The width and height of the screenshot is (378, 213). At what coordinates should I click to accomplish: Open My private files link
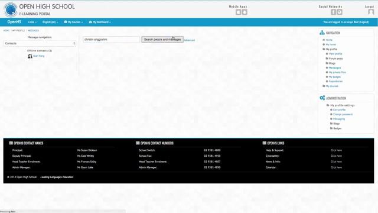[337, 72]
